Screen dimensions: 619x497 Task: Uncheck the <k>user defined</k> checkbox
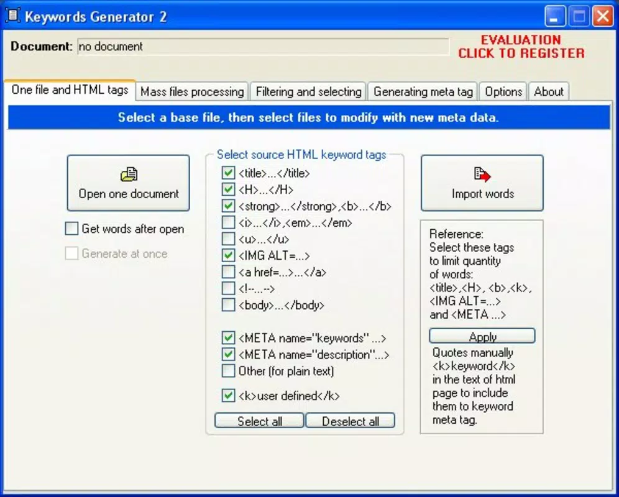point(228,396)
